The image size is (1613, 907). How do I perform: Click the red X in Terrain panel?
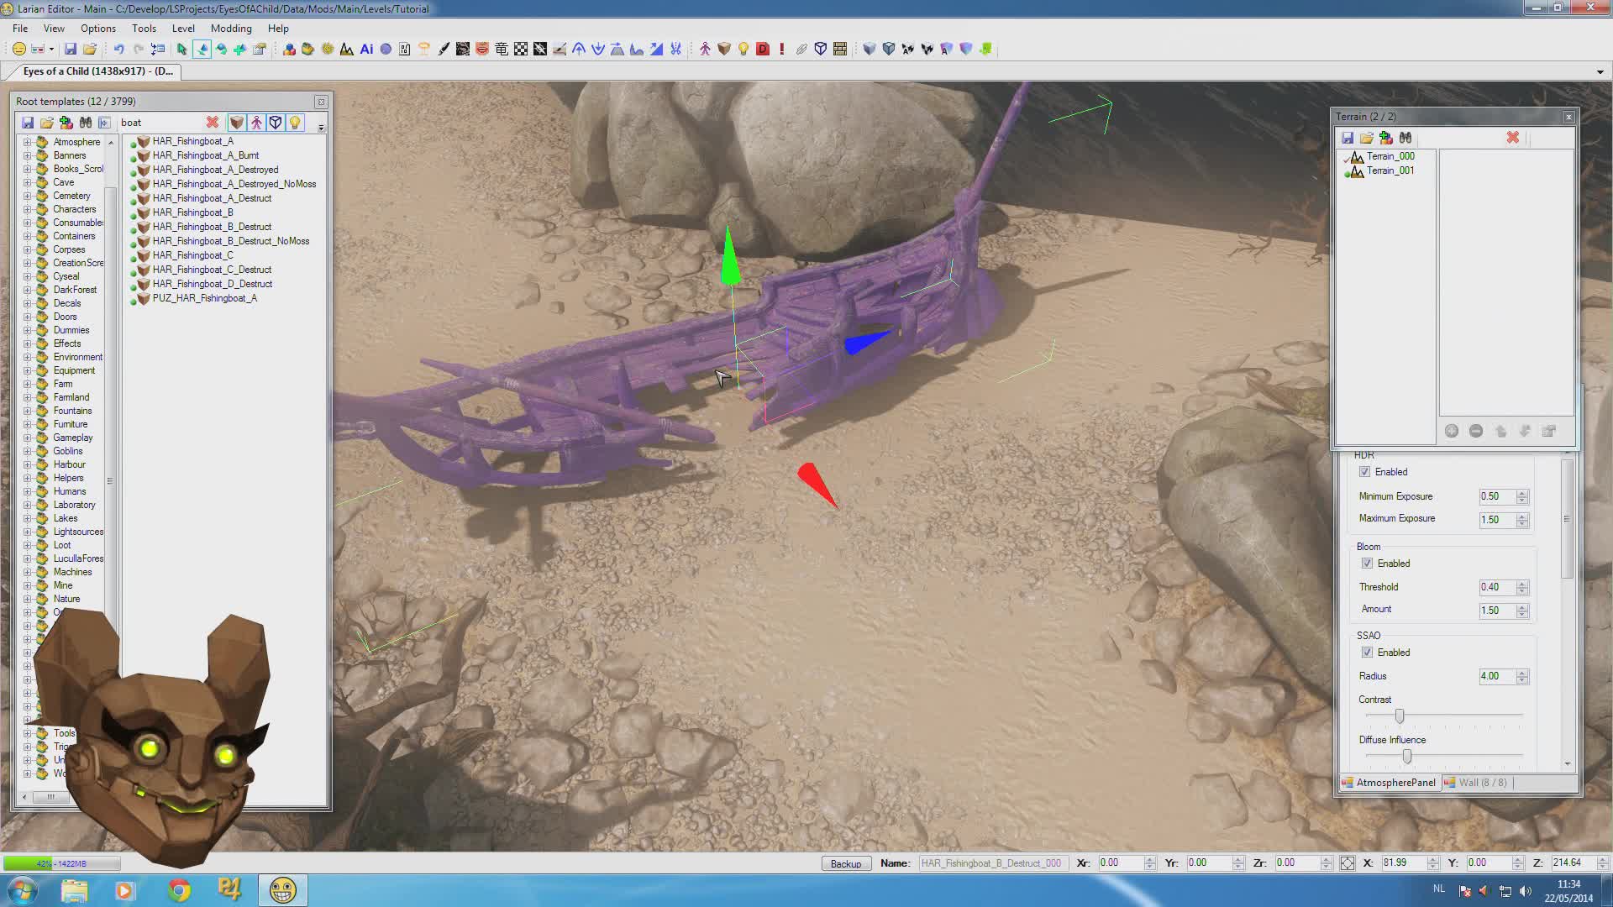pos(1512,137)
